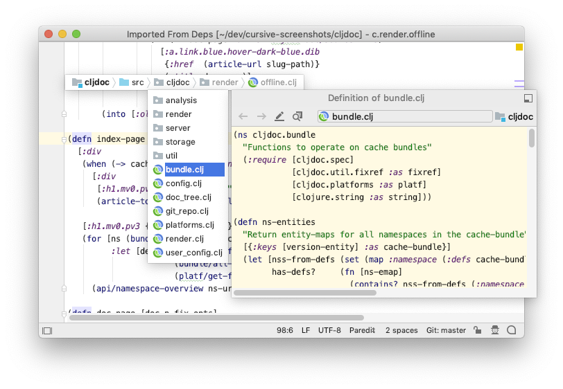The height and width of the screenshot is (389, 563).
Task: Select user_config.clj in the file list
Action: click(x=188, y=253)
